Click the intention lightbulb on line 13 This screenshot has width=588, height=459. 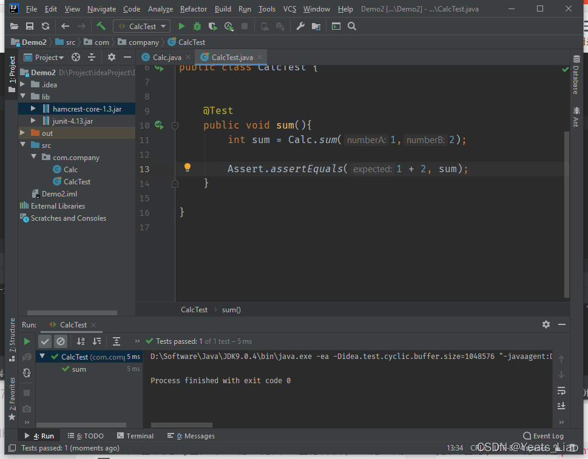coord(188,168)
